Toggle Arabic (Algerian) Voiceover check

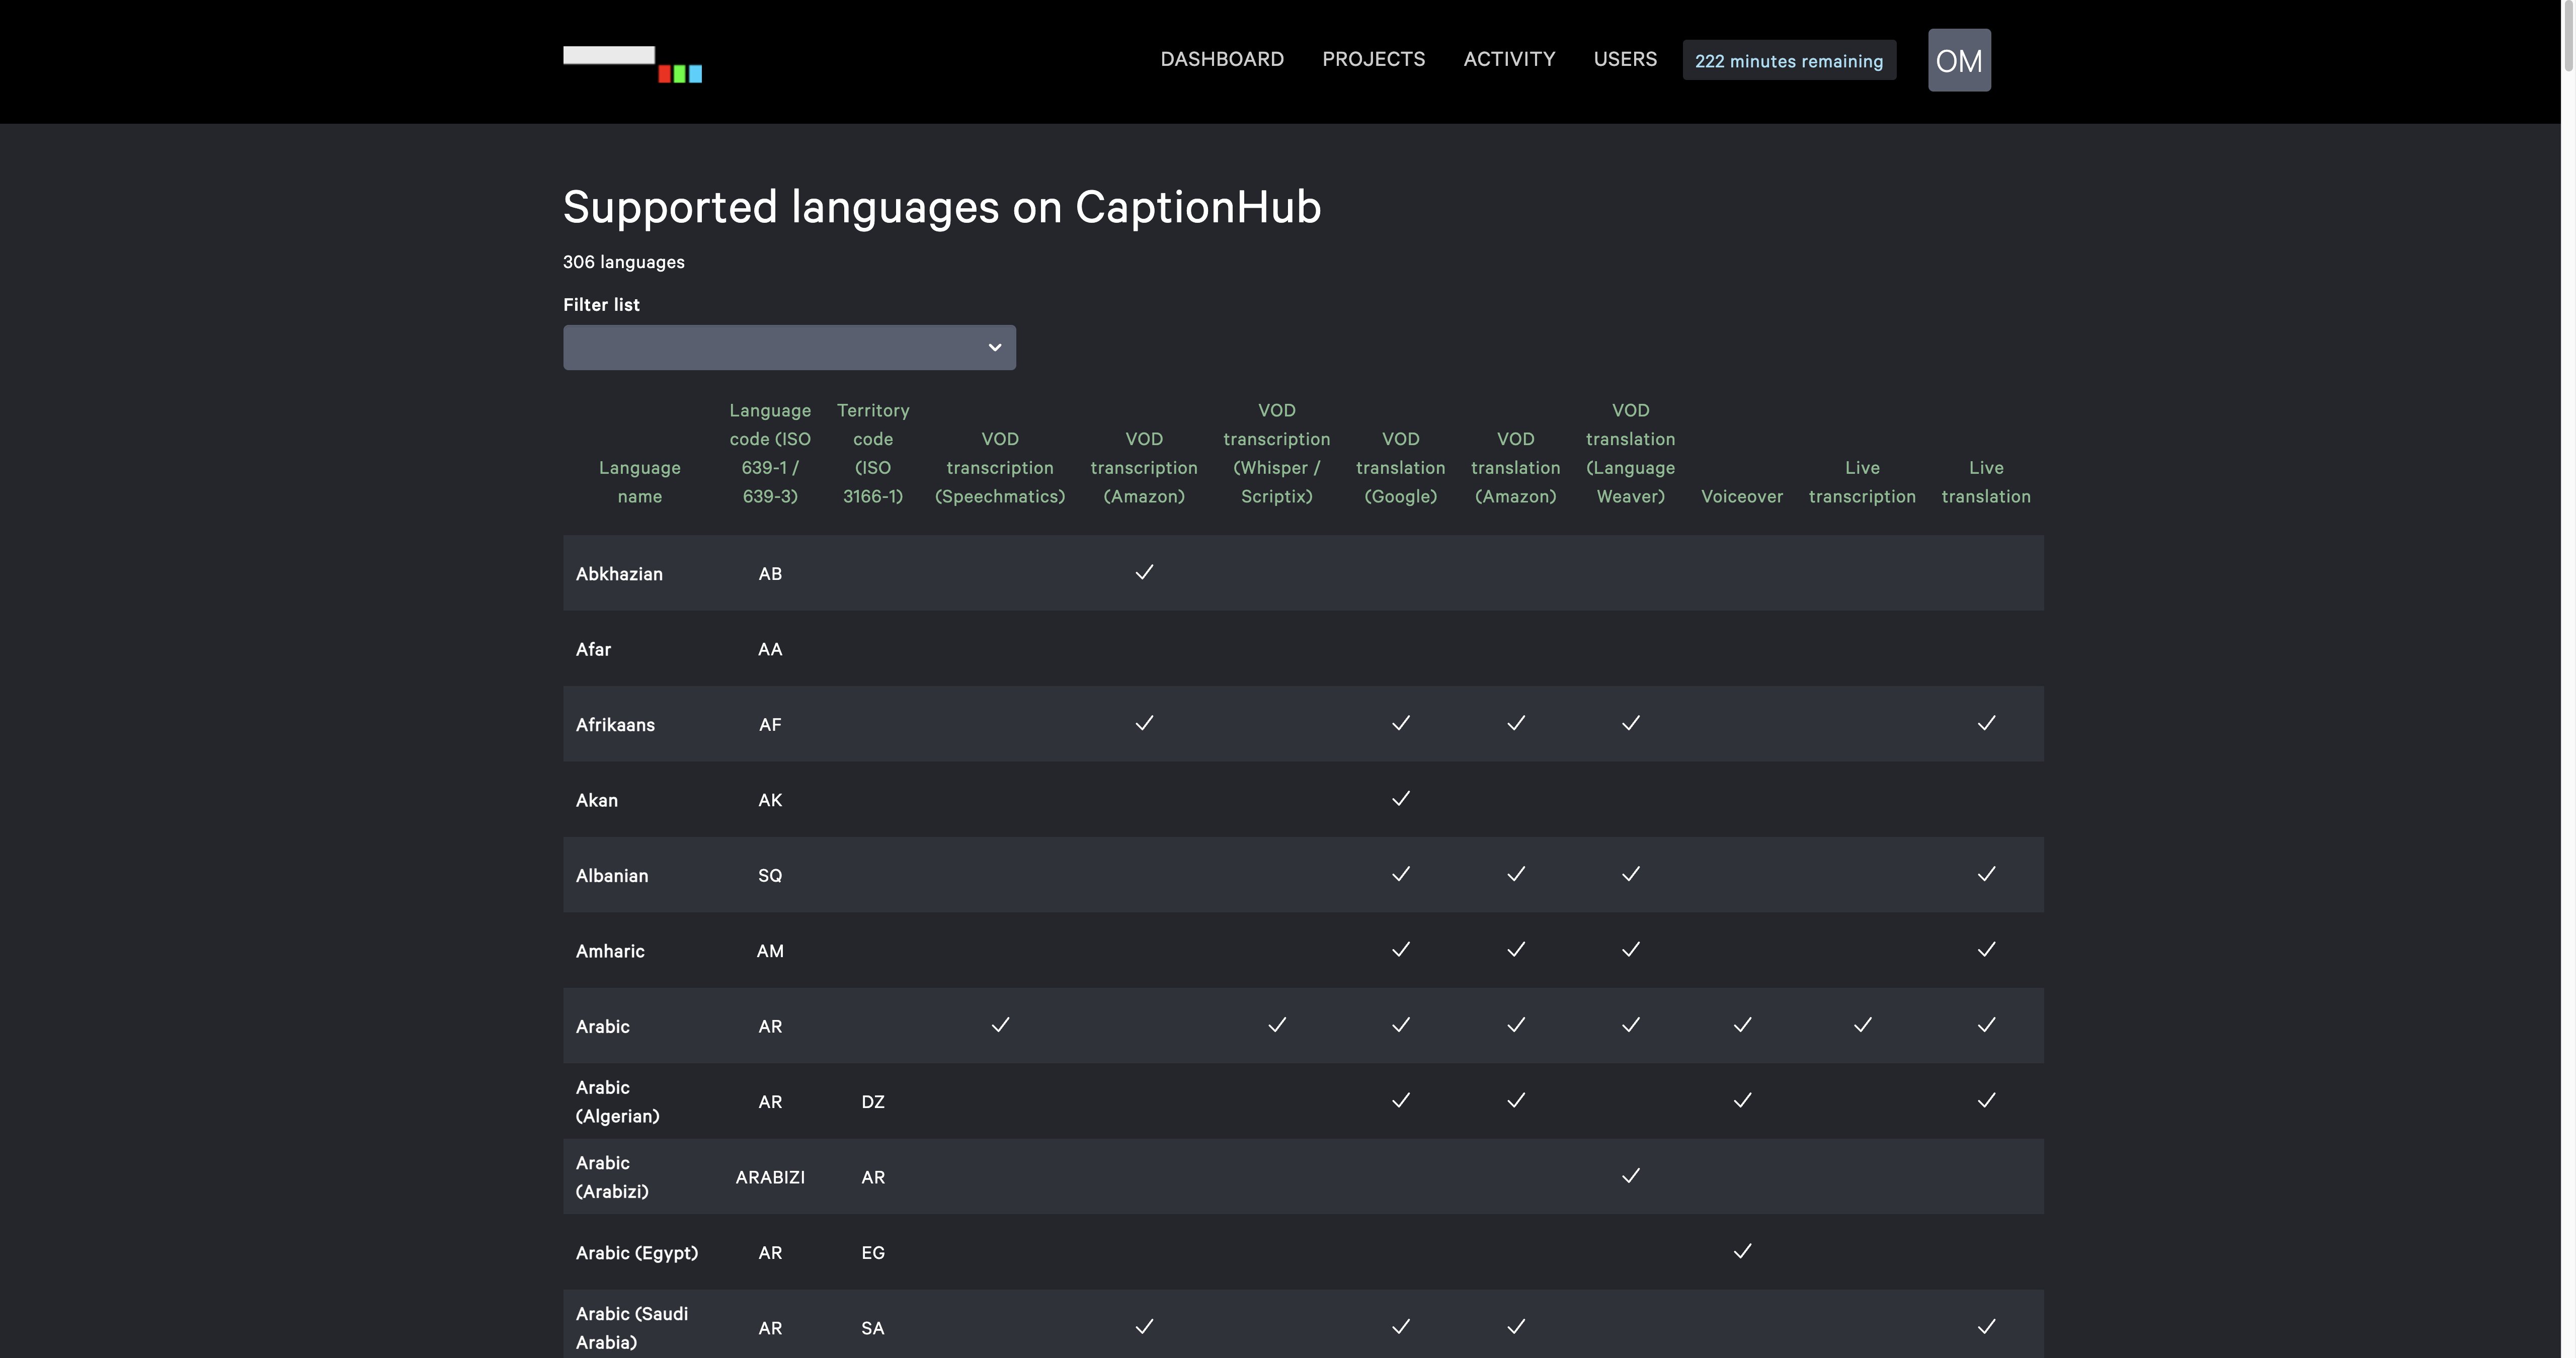coord(1742,1100)
